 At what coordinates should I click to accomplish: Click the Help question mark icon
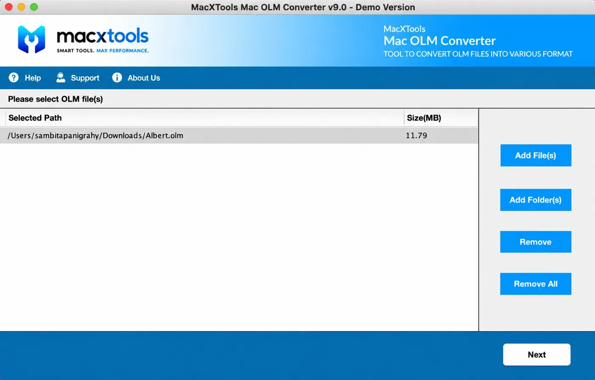pos(14,77)
